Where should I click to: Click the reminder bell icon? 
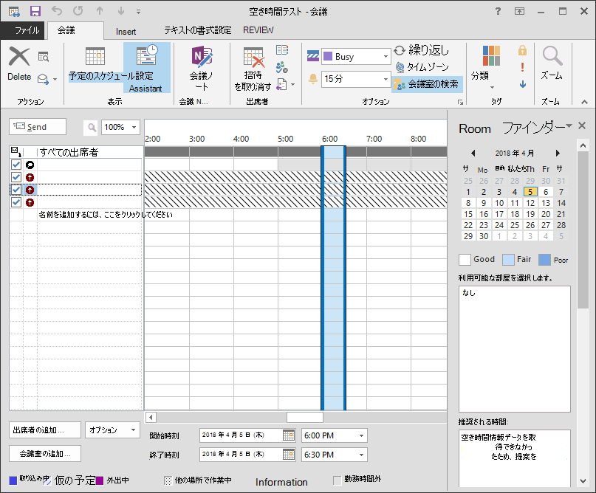pyautogui.click(x=313, y=79)
